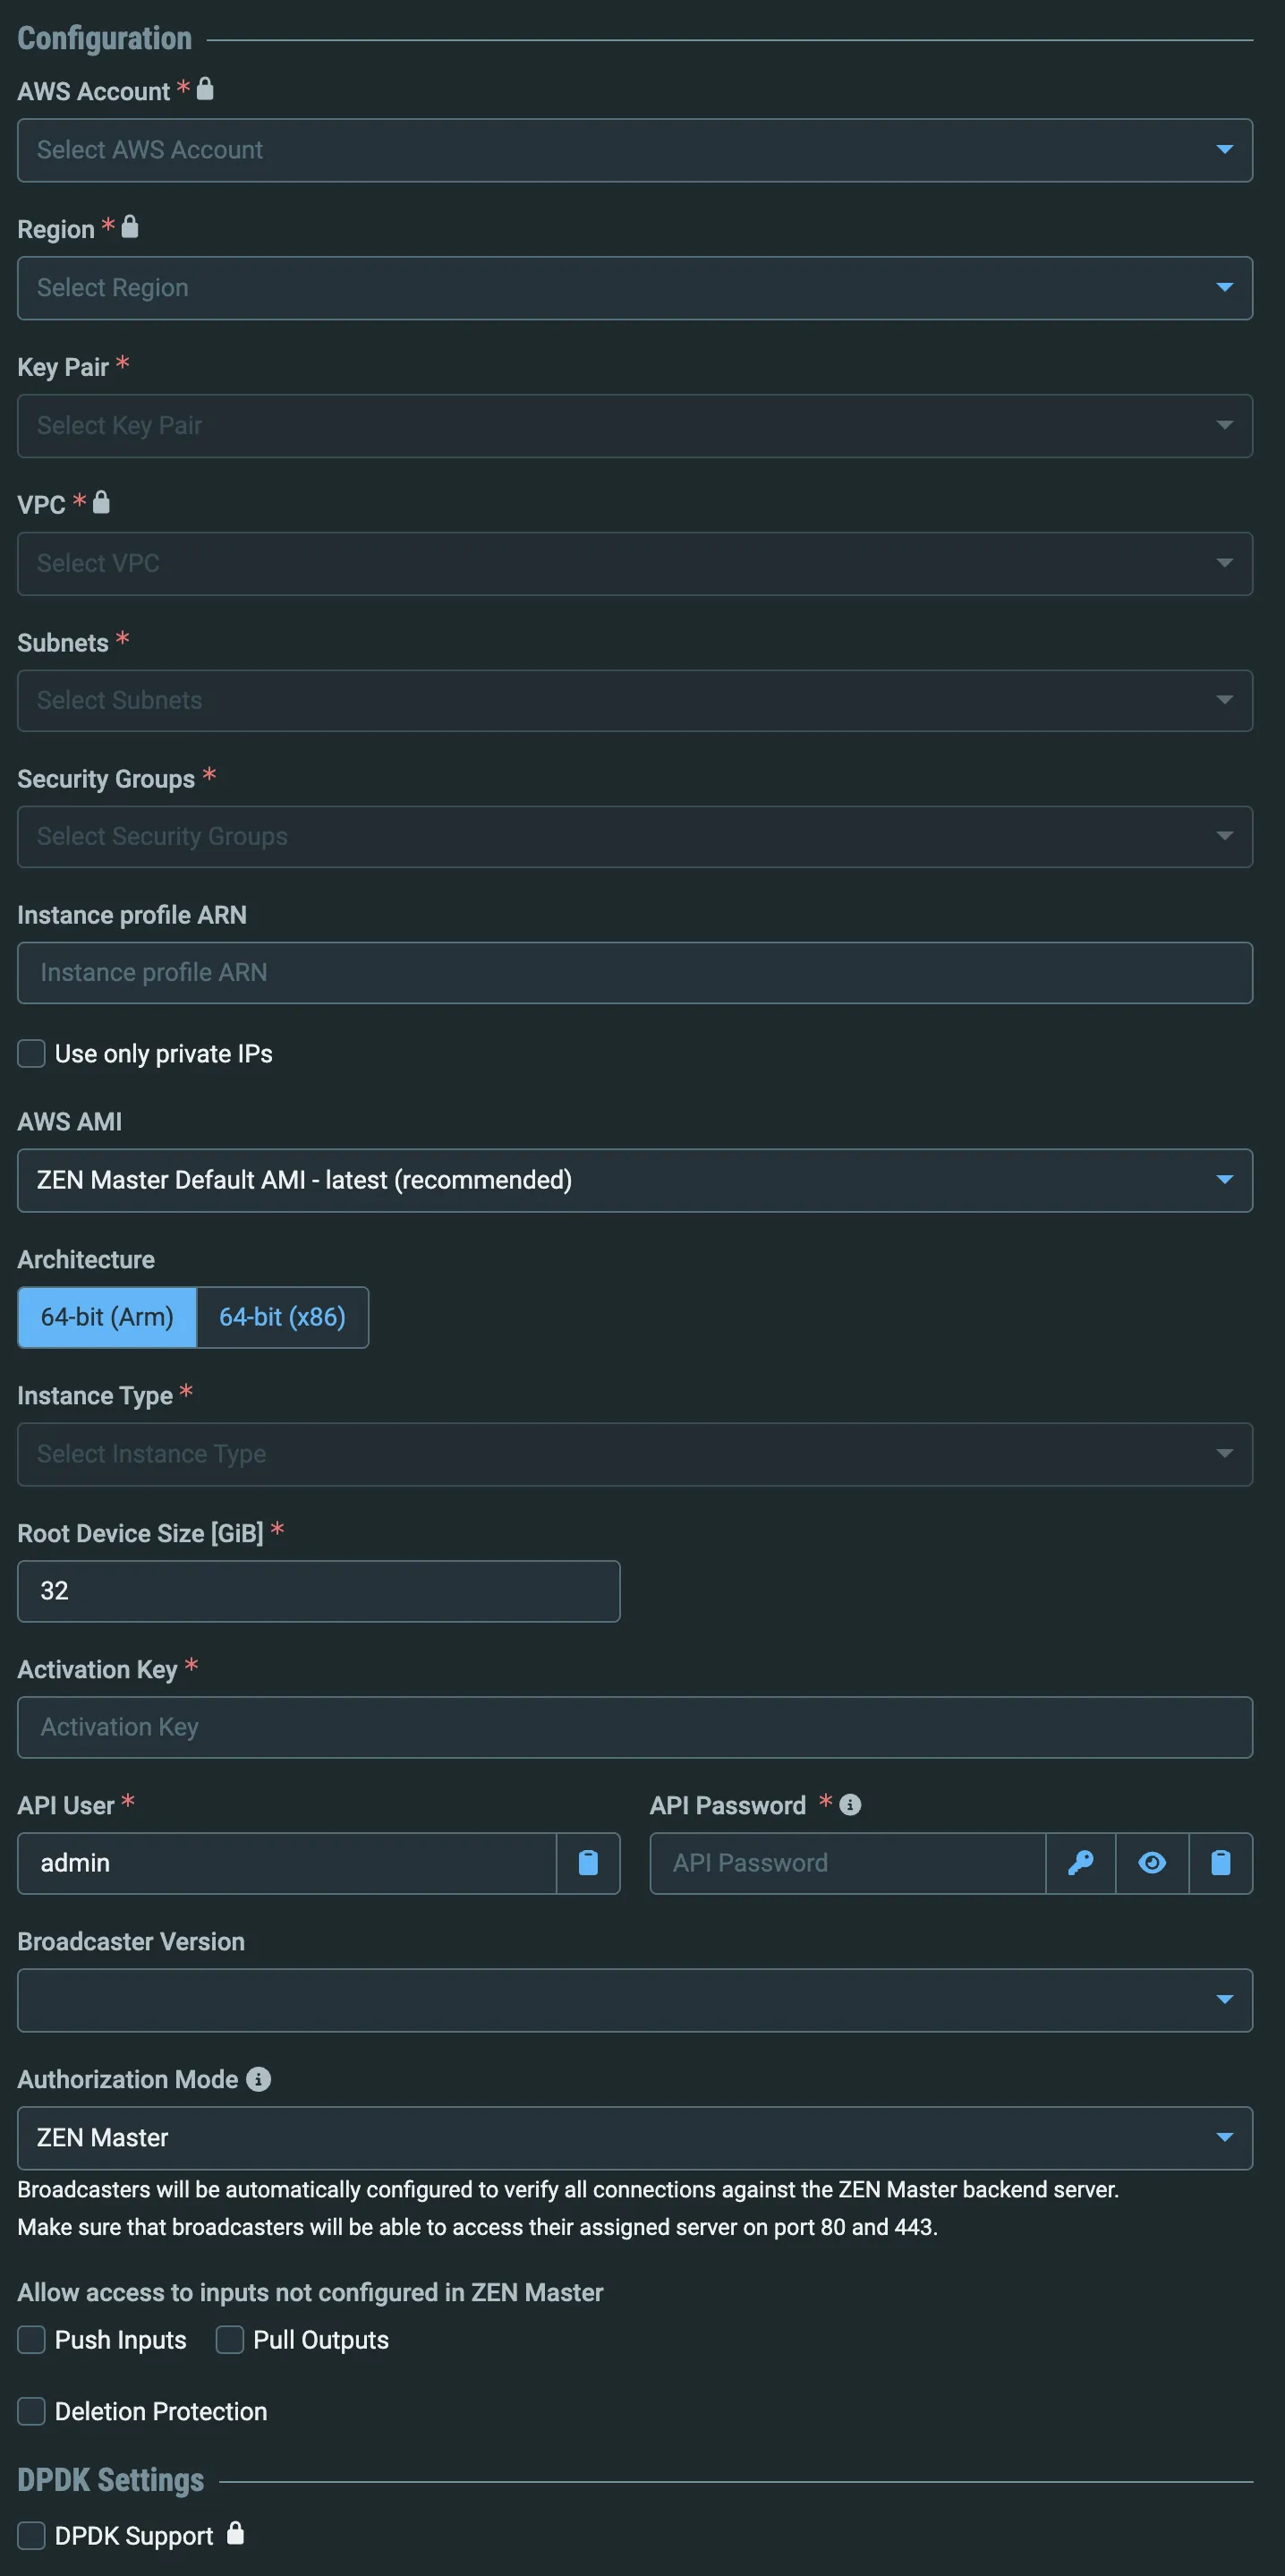This screenshot has height=2576, width=1285.
Task: Tick the Pull Outputs checkbox
Action: [230, 2339]
